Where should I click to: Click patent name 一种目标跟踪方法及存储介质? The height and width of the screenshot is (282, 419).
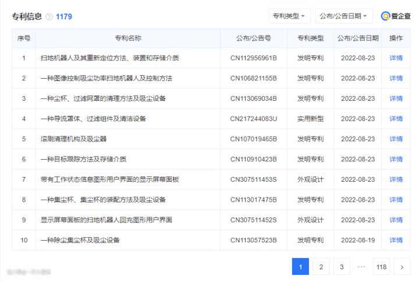pos(83,159)
